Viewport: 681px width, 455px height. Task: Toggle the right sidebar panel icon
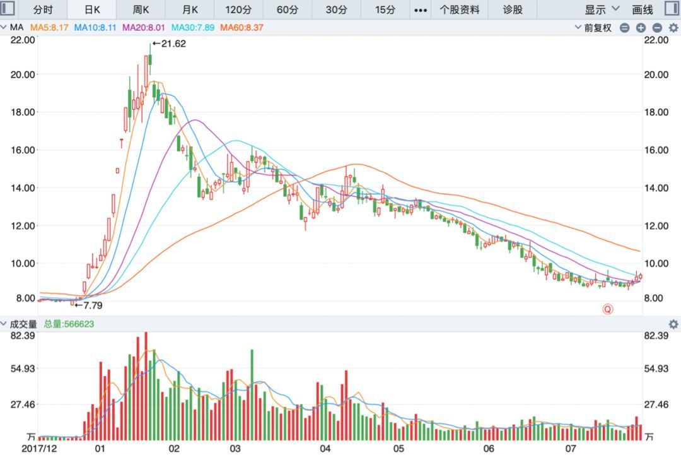(672, 8)
